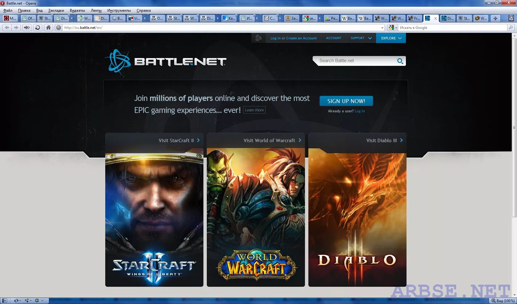Image resolution: width=517 pixels, height=304 pixels.
Task: Click the arrow next to Visit StarCraft II
Action: click(x=198, y=140)
